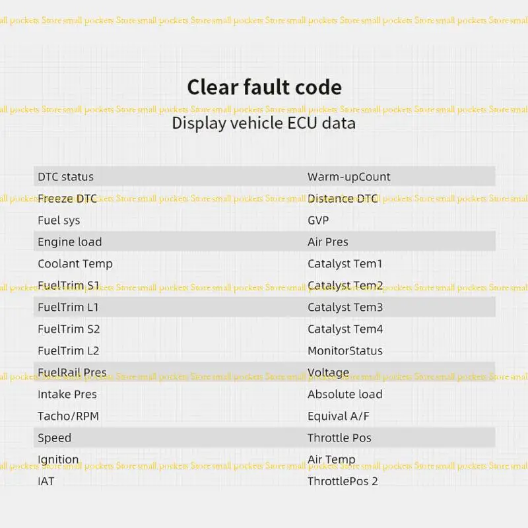Select the Display vehicle ECU data subtitle
Image resolution: width=528 pixels, height=528 pixels.
click(263, 123)
